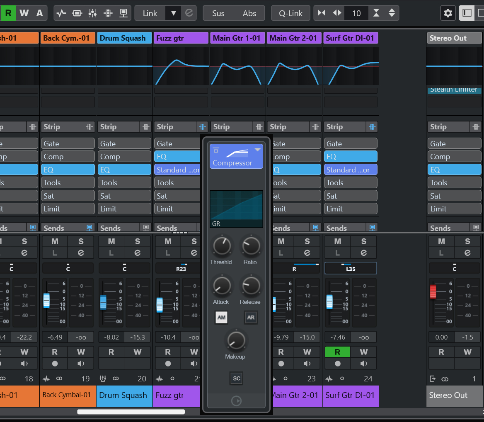484x422 pixels.
Task: Click the left zone layout icon in toolbar
Action: [x=467, y=13]
